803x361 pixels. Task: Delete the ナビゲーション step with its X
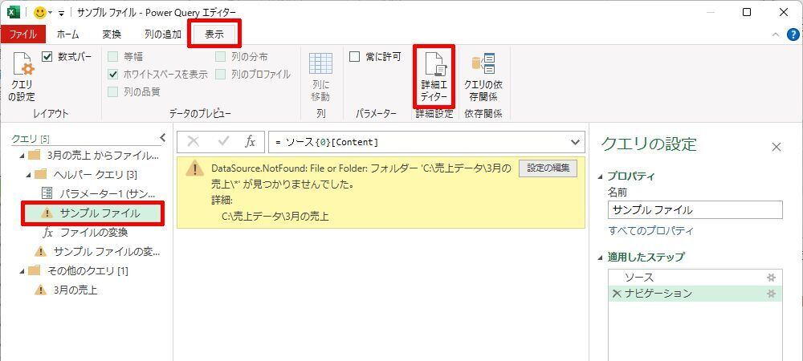pyautogui.click(x=617, y=294)
